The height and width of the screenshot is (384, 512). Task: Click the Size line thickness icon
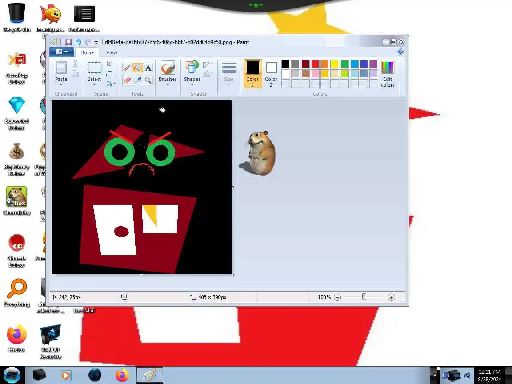(229, 68)
